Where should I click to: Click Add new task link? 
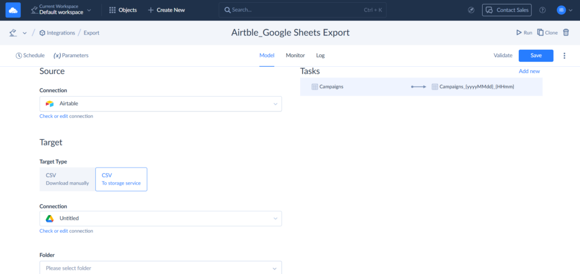(529, 71)
